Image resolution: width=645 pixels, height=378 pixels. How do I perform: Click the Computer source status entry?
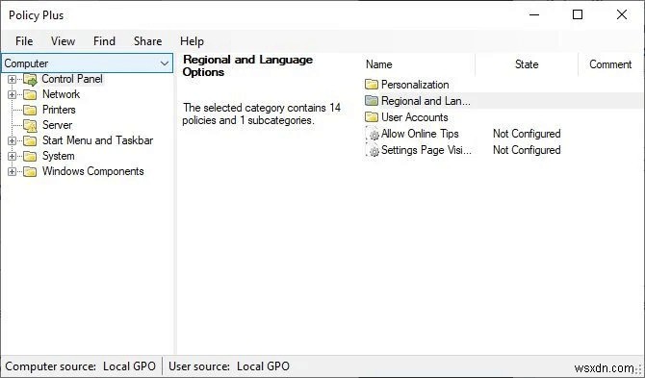click(81, 366)
